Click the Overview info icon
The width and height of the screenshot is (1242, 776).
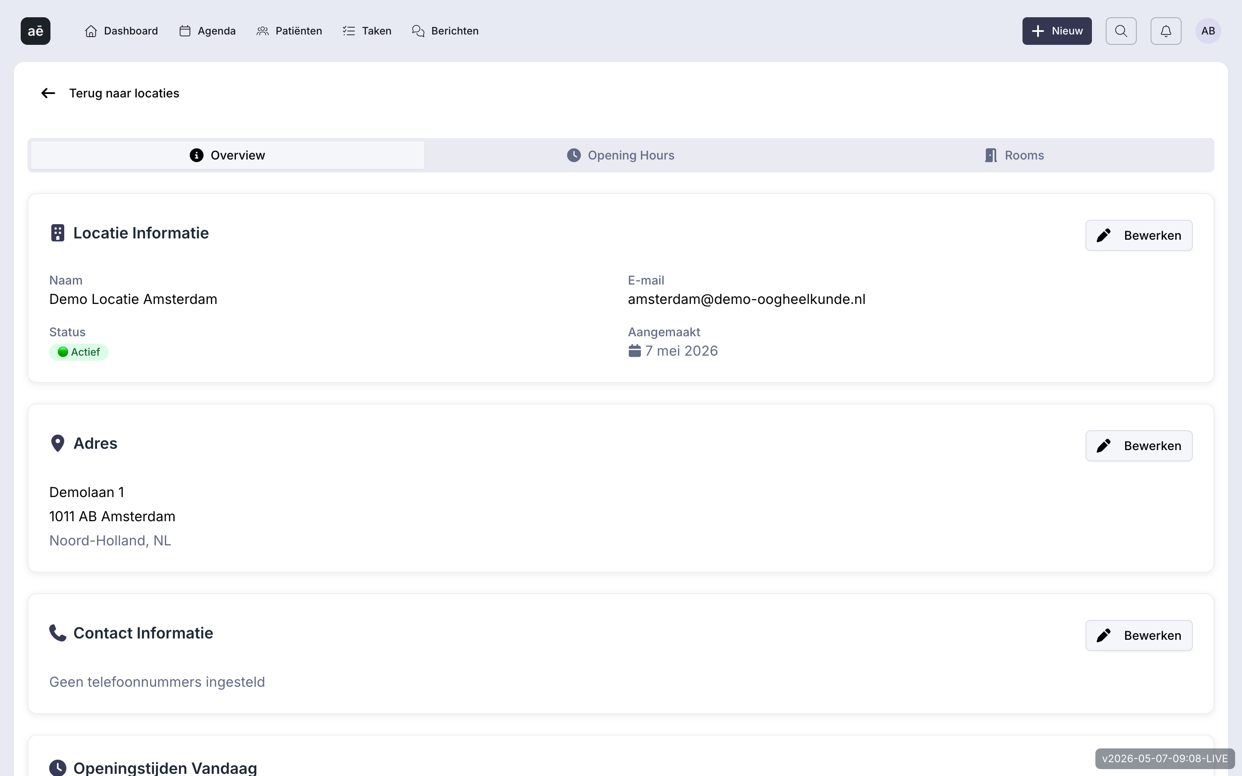[197, 155]
